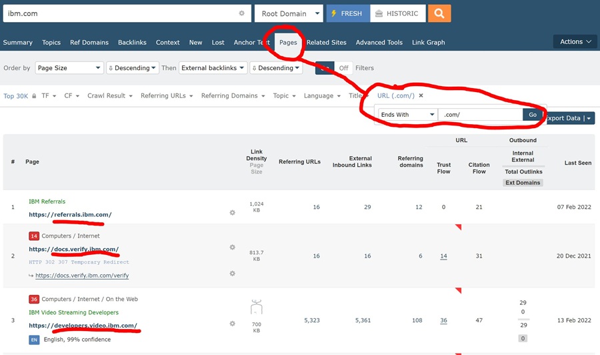Switch to the HISTORIC index
This screenshot has height=355, width=600.
point(397,13)
